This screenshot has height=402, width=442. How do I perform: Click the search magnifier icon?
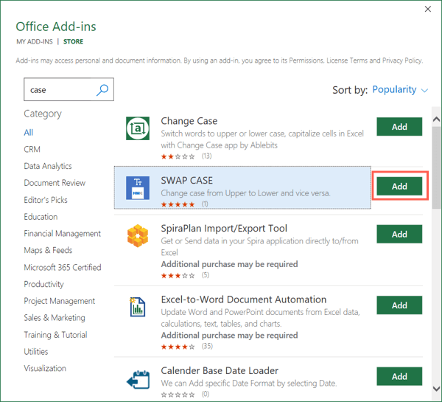click(x=102, y=90)
